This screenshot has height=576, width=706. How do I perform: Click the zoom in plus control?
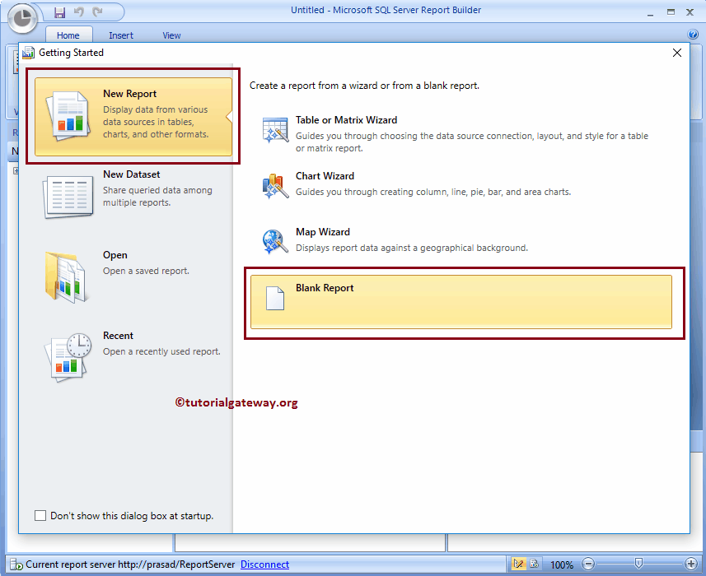click(690, 564)
